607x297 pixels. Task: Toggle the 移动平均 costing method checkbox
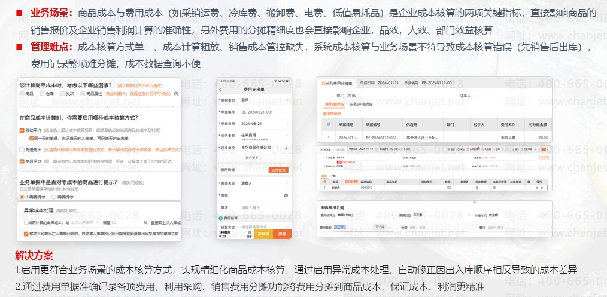pos(22,130)
